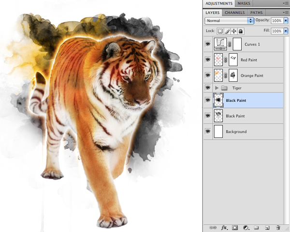Screen dimensions: 290x232
Task: Switch to the Masks tab
Action: tap(244, 3)
